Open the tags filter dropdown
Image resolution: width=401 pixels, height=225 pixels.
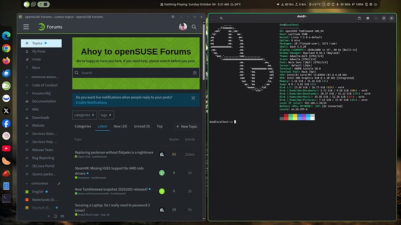(106, 115)
